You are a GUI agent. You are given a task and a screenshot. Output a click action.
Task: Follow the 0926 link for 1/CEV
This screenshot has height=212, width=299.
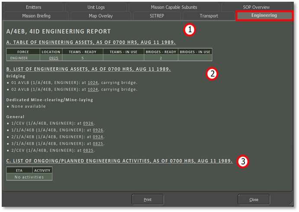point(88,123)
